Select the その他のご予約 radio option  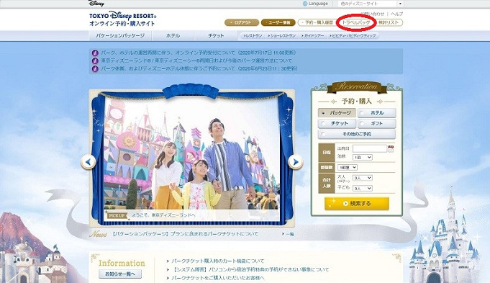357,134
